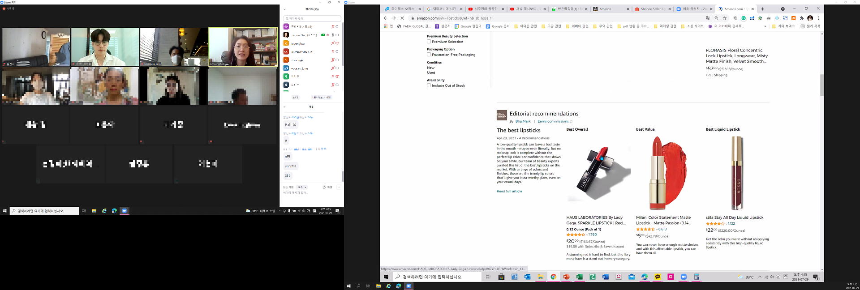Open the 이베이 관련 bookmark folder

click(577, 26)
